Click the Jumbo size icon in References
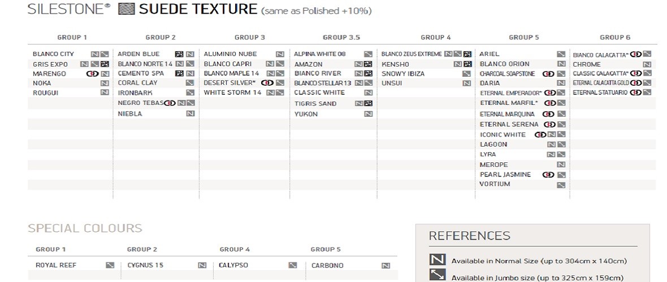 [x=438, y=275]
